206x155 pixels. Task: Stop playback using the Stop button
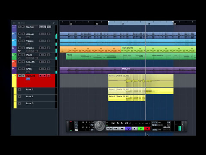click(x=135, y=128)
